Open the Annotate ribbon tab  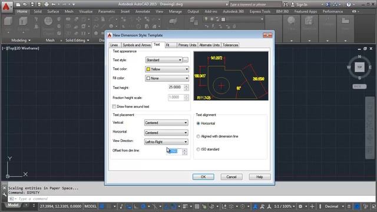pyautogui.click(x=143, y=11)
